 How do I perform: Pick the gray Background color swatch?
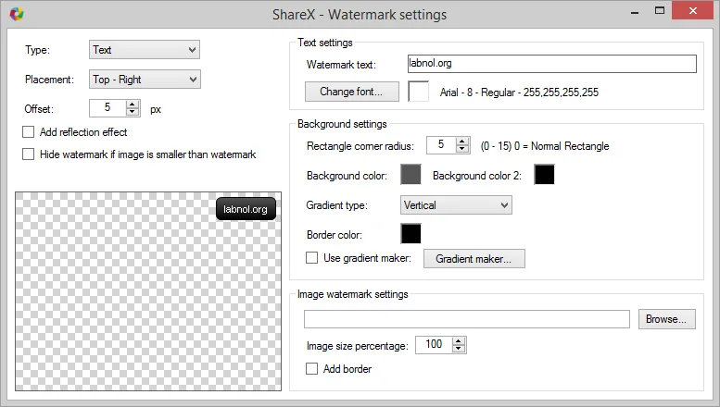tap(411, 175)
